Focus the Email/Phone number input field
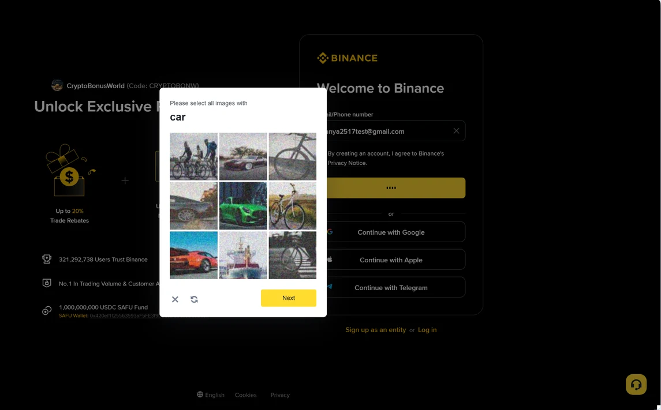661x410 pixels. pyautogui.click(x=391, y=131)
